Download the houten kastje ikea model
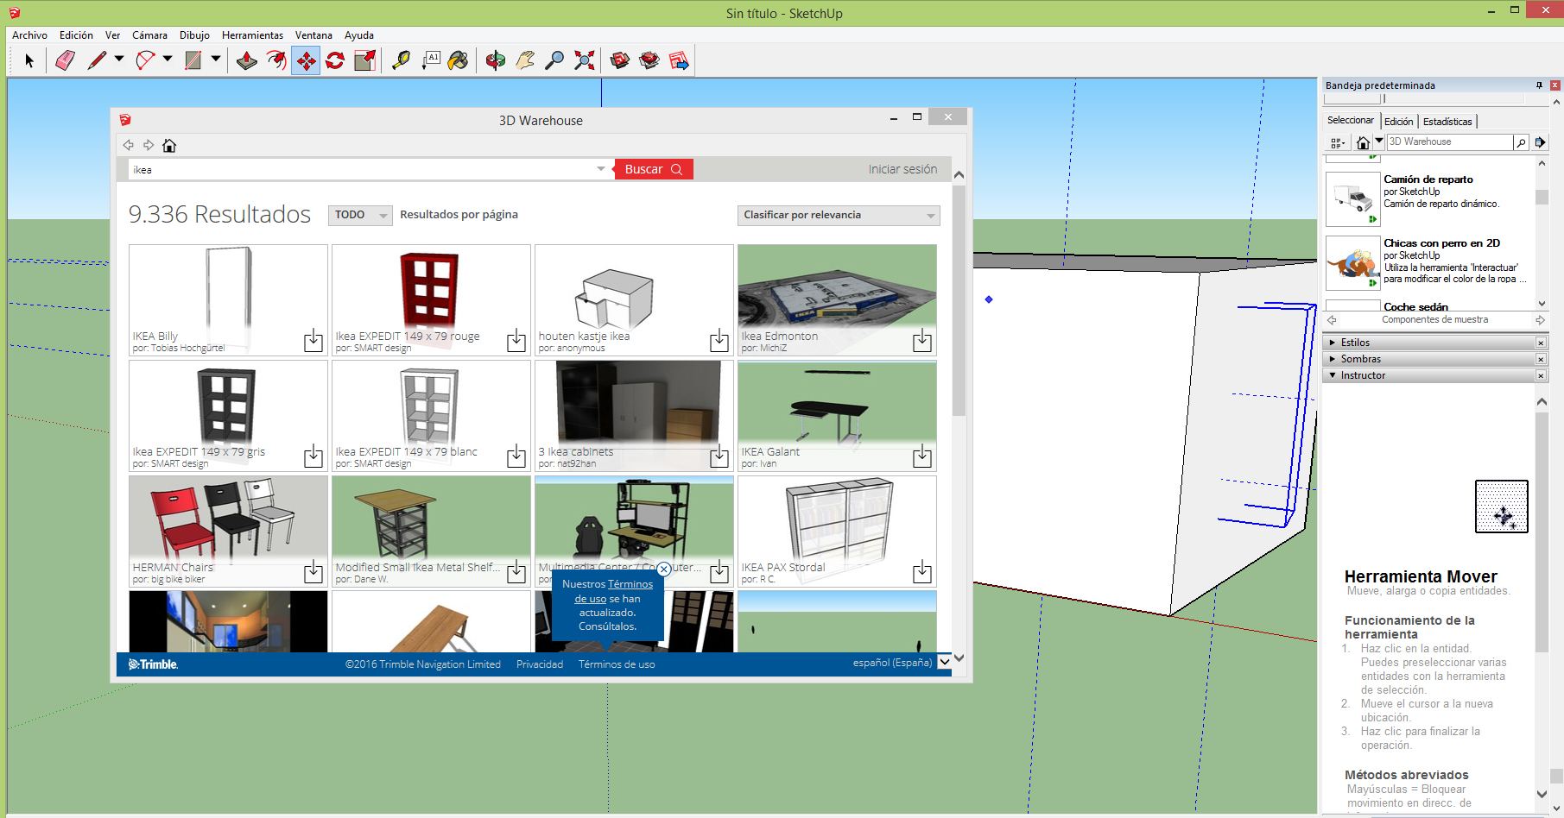Viewport: 1564px width, 818px height. [x=719, y=341]
